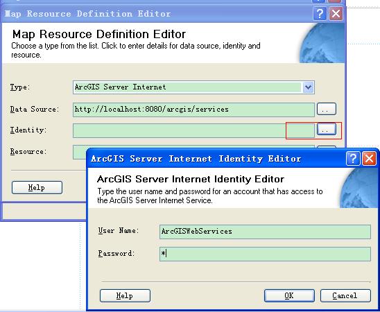380x312 pixels.
Task: Click the Password field
Action: (265, 254)
